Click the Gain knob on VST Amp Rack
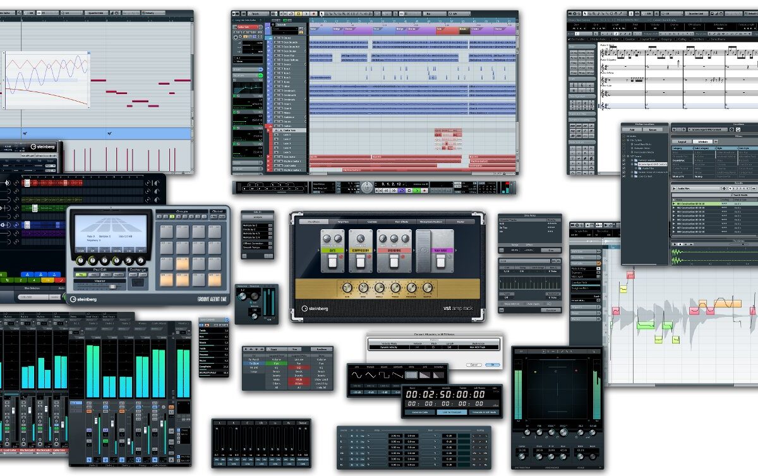This screenshot has width=758, height=476. [x=347, y=287]
